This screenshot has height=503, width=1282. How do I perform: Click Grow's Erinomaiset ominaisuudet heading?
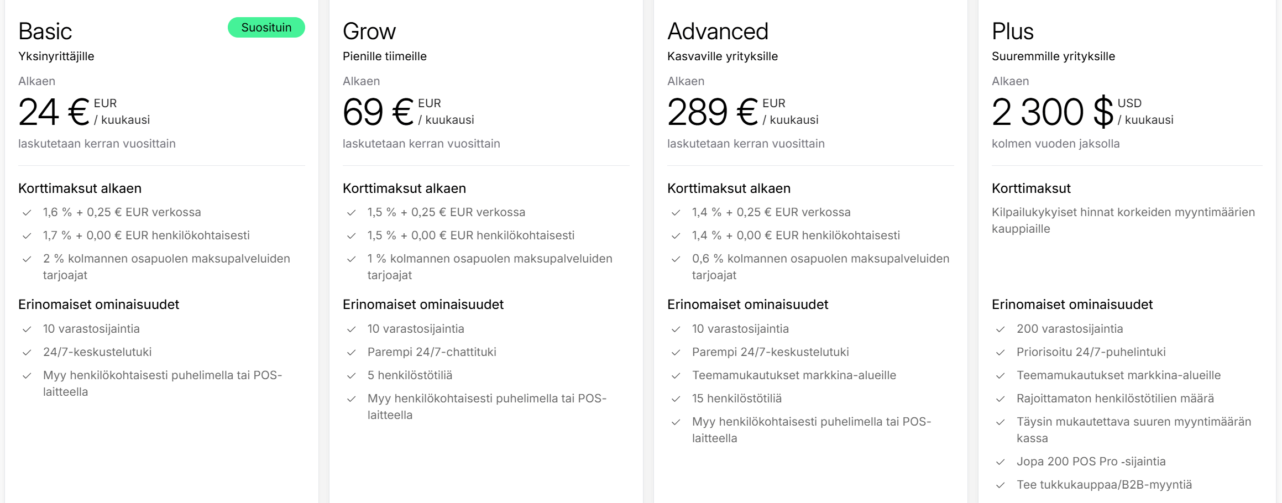pyautogui.click(x=423, y=305)
